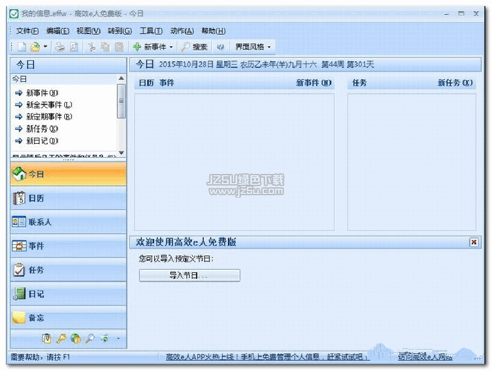Expand the Open folder dropdown arrow
This screenshot has width=492, height=371.
tap(45, 47)
